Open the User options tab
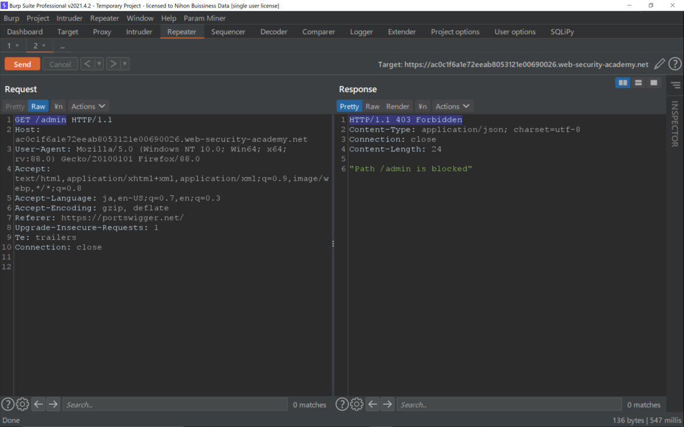This screenshot has width=684, height=427. click(x=515, y=32)
